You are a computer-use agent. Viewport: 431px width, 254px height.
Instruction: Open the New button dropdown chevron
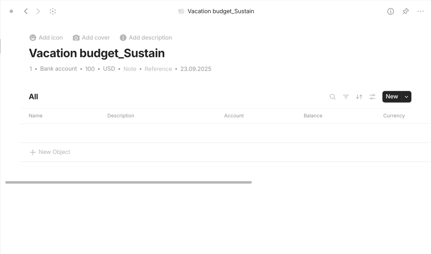[406, 97]
